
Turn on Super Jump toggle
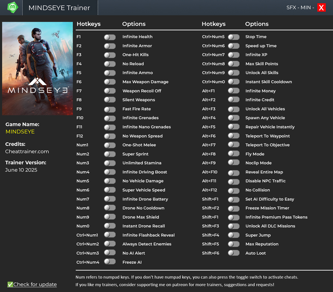pyautogui.click(x=234, y=235)
